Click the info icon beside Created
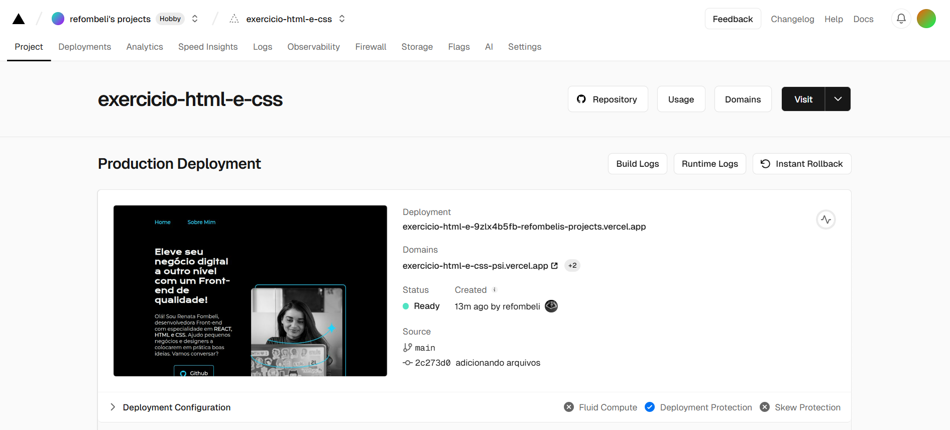 (x=494, y=290)
